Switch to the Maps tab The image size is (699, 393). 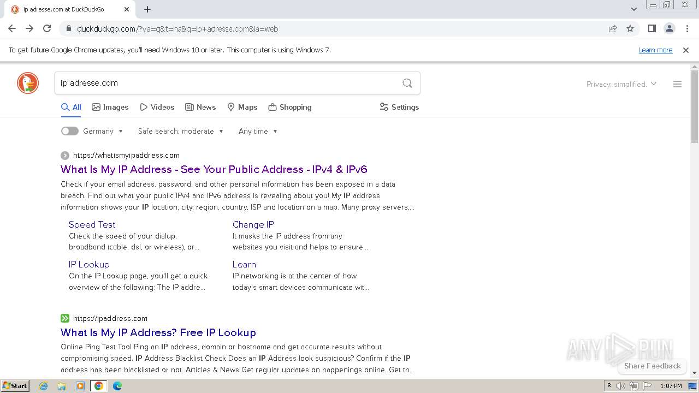(242, 107)
